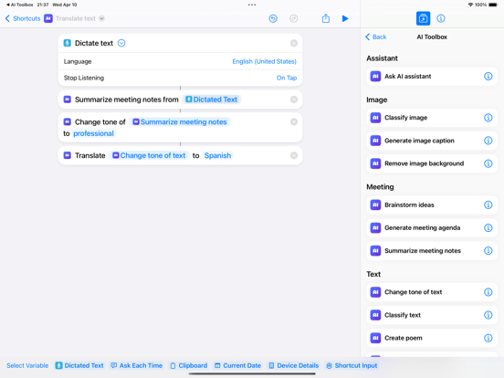
Task: Change language English (United States)
Action: pos(264,61)
